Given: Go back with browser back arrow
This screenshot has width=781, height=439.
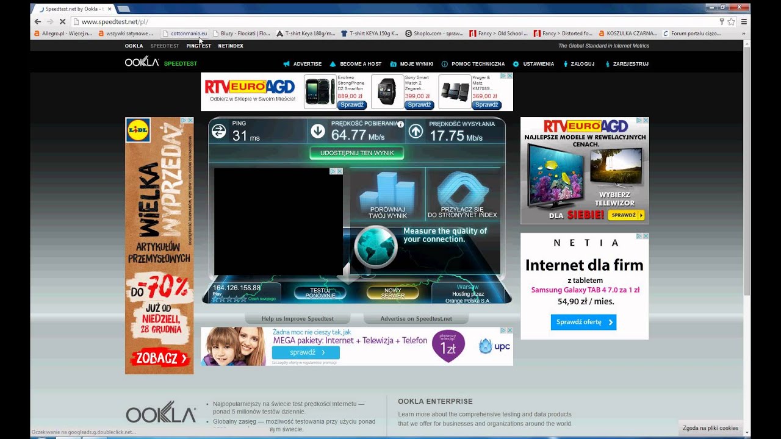Looking at the screenshot, I should click(x=38, y=21).
